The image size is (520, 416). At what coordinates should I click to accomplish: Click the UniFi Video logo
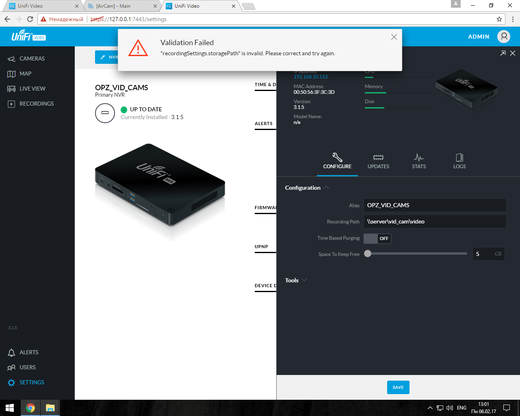28,36
